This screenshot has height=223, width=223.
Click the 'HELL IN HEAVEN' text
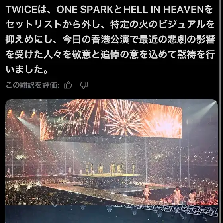coord(163,10)
